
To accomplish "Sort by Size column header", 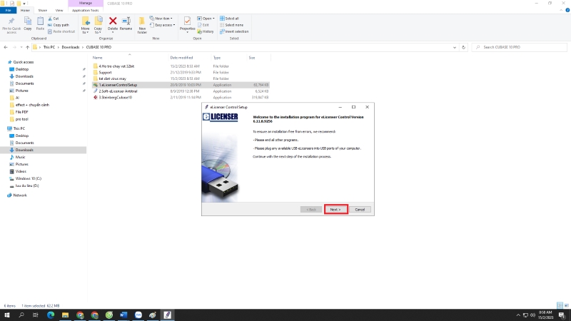I will (252, 58).
